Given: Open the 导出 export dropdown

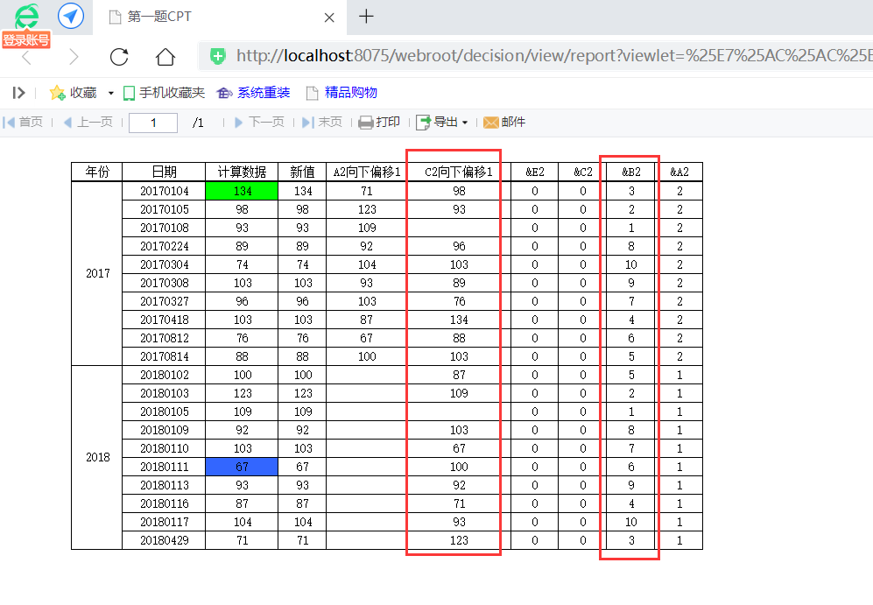Looking at the screenshot, I should (442, 122).
